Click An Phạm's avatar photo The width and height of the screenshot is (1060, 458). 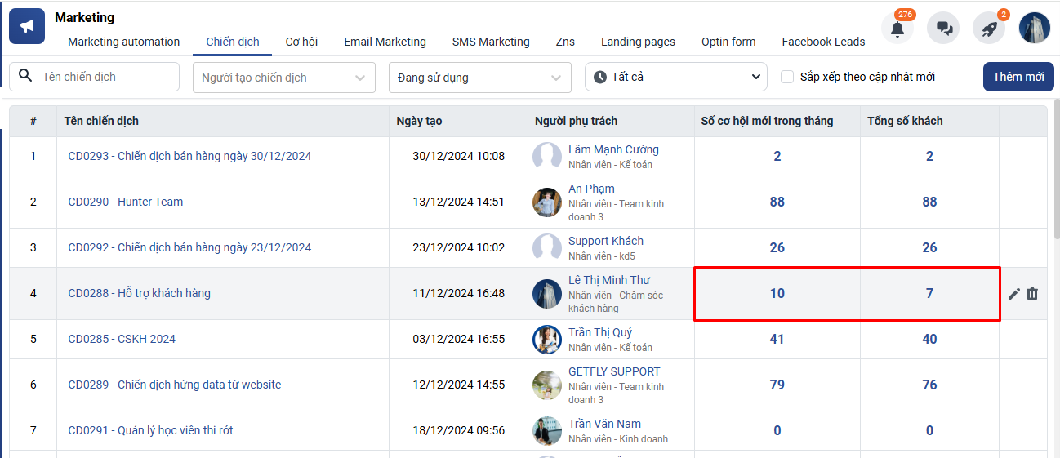(547, 202)
